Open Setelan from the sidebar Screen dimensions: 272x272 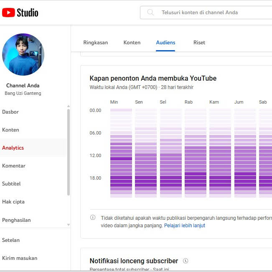11,240
